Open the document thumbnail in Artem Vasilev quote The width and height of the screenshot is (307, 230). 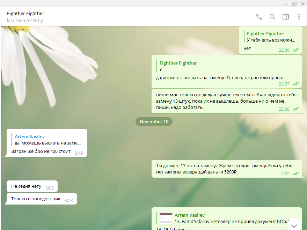166,218
